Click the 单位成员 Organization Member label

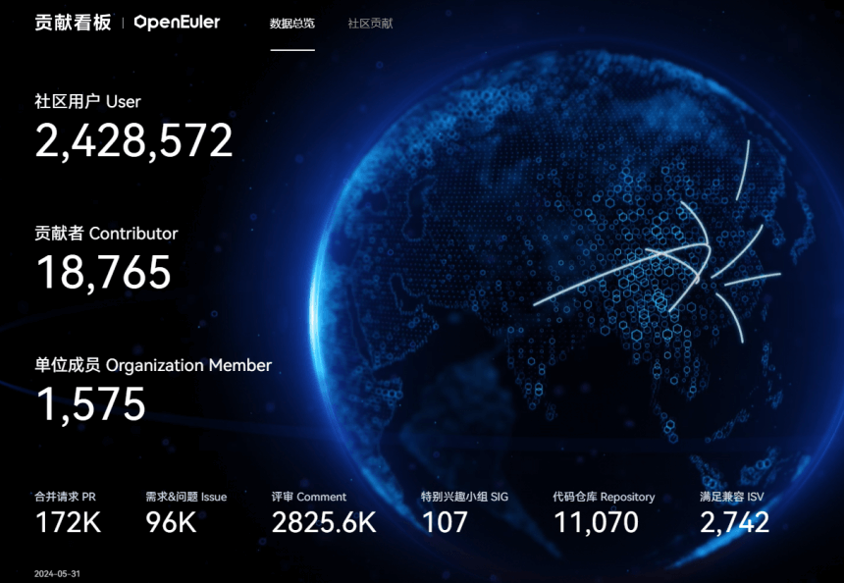coord(153,365)
